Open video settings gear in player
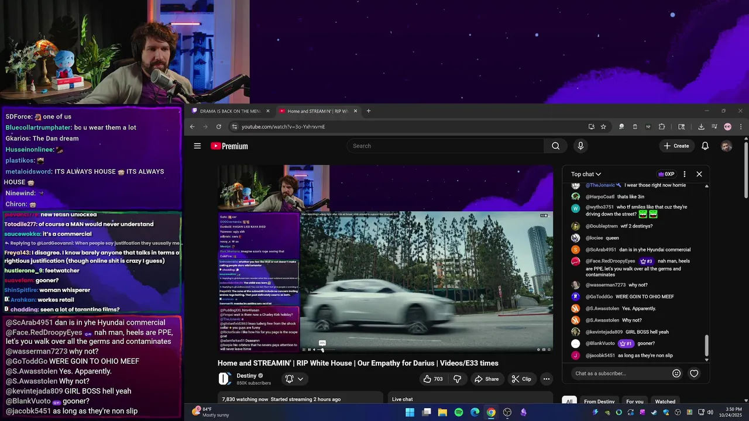The height and width of the screenshot is (421, 749). pos(538,350)
